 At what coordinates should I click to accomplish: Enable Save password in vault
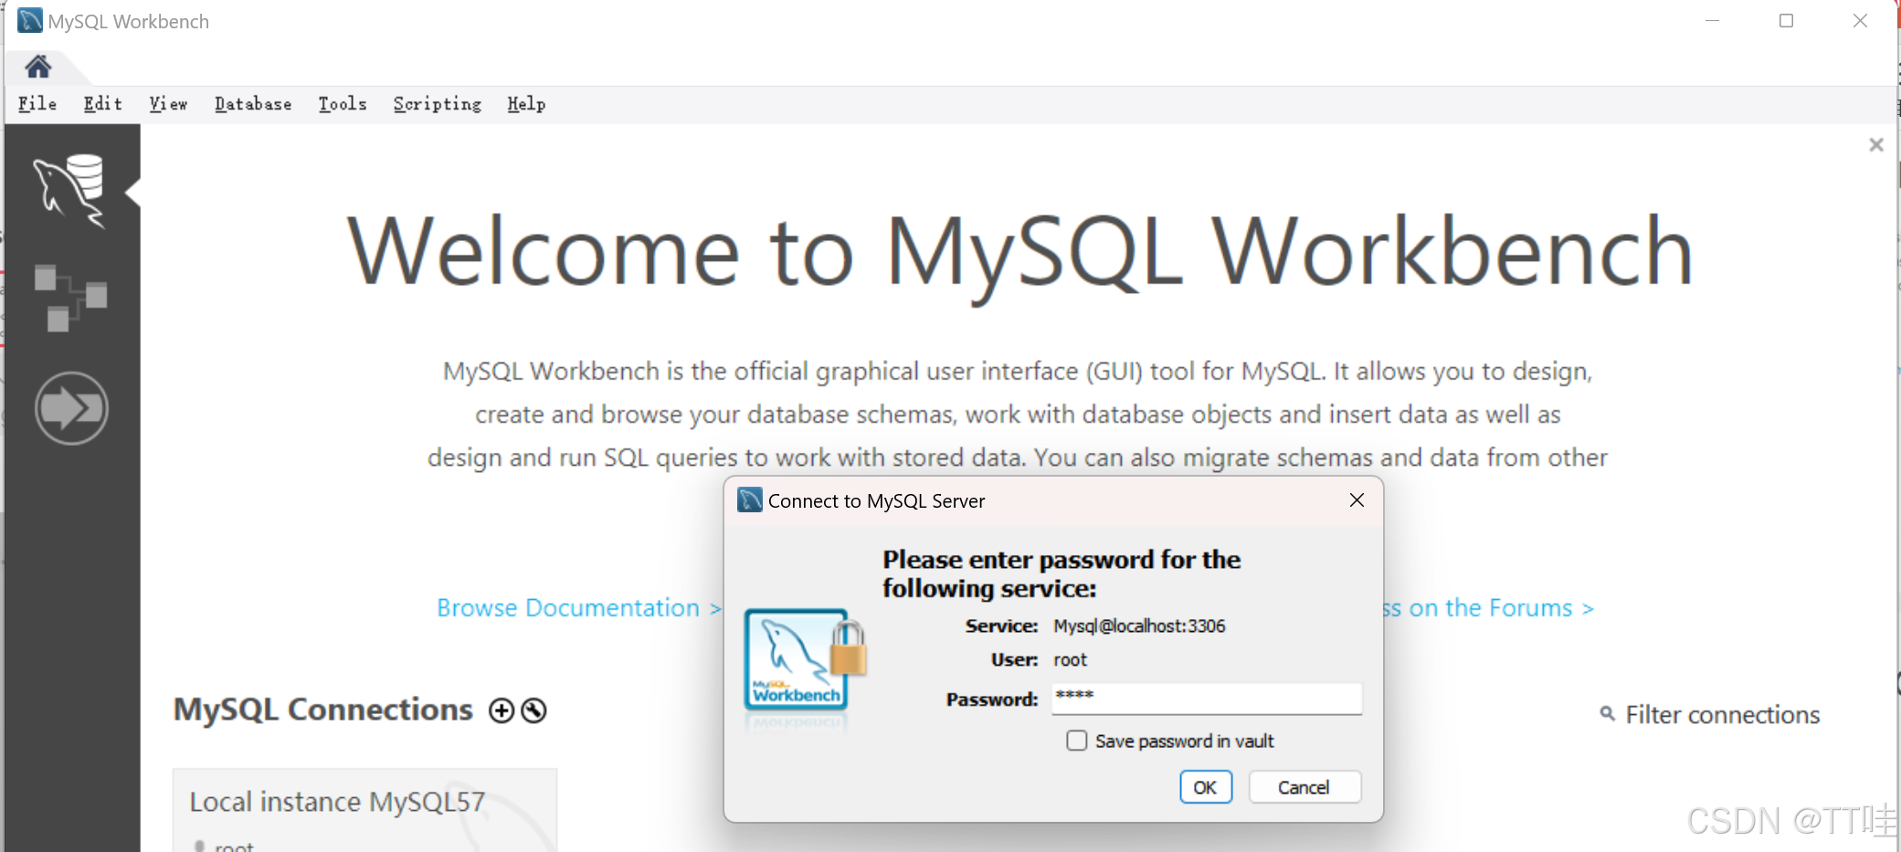pos(1077,741)
